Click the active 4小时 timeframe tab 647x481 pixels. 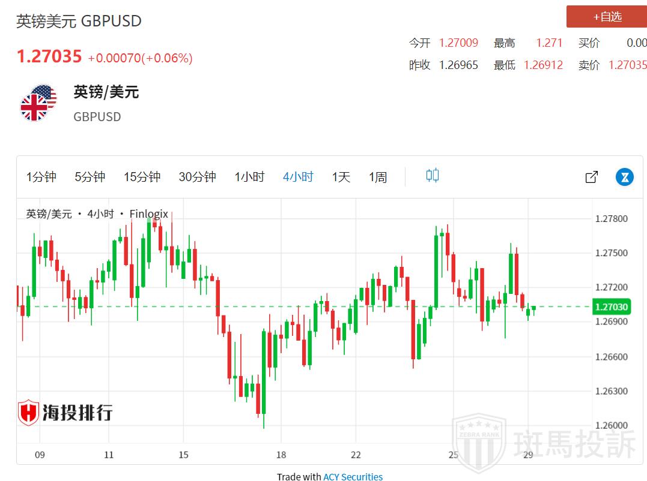(298, 177)
